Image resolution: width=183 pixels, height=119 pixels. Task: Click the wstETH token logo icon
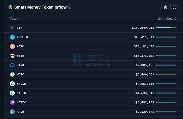point(12,37)
